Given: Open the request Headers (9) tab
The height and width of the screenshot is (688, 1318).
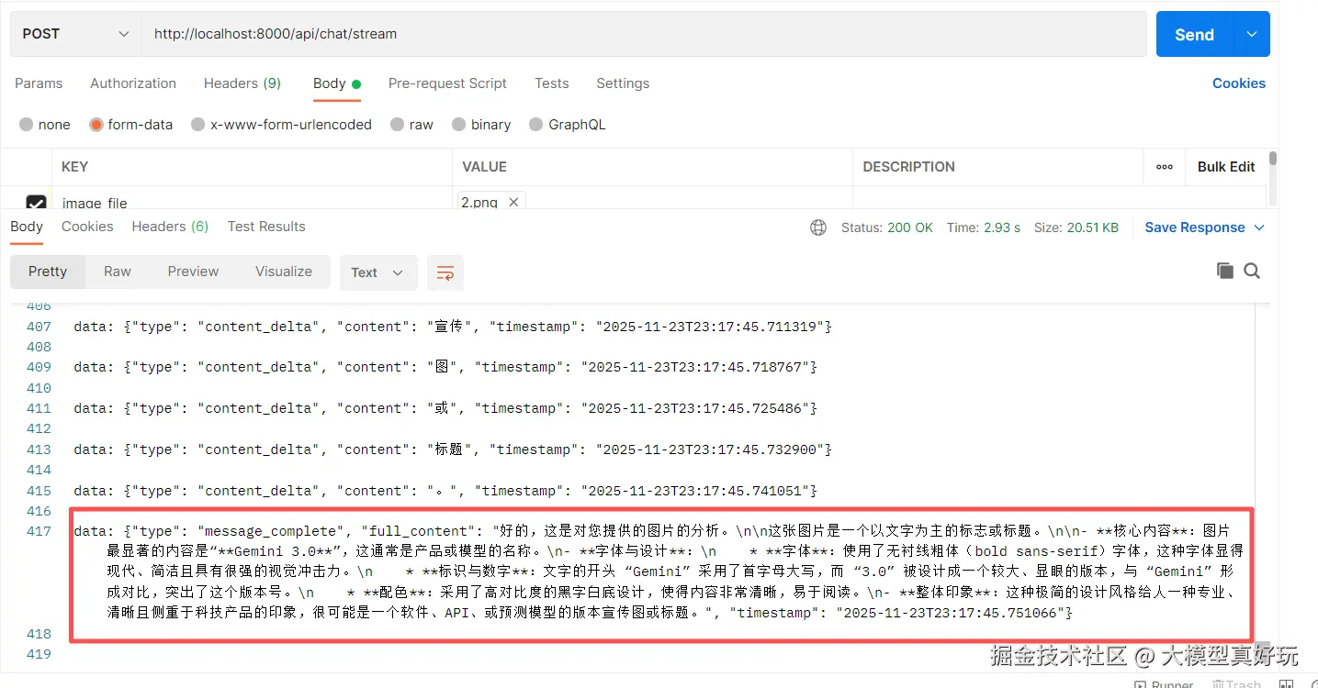Looking at the screenshot, I should [242, 83].
